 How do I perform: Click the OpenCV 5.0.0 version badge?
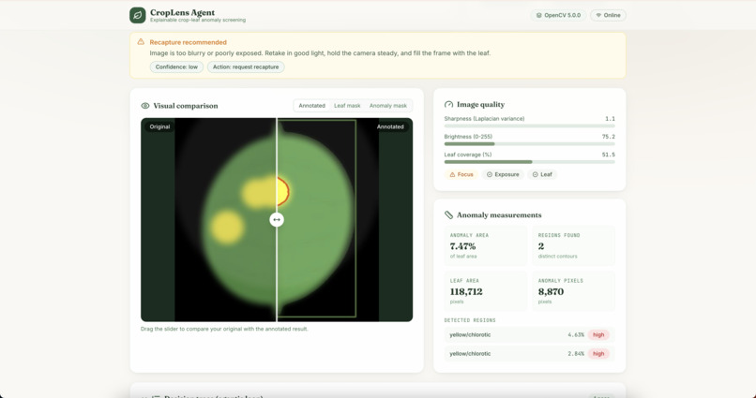[x=558, y=15]
